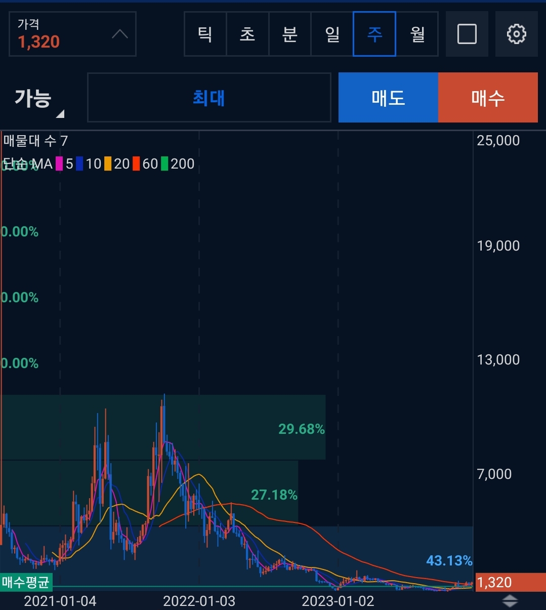The height and width of the screenshot is (610, 546).
Task: Click the square chart mode icon
Action: (467, 34)
